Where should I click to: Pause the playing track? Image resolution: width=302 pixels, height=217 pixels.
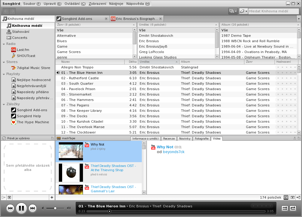[x=21, y=208]
